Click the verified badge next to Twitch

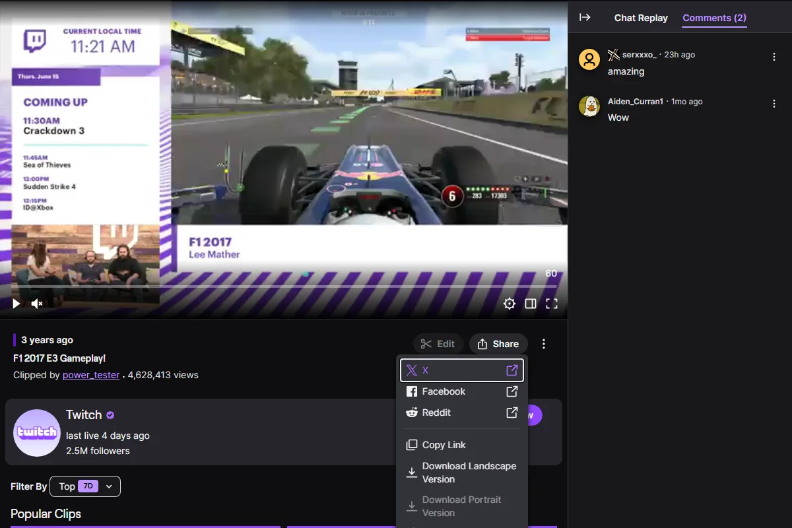(110, 415)
